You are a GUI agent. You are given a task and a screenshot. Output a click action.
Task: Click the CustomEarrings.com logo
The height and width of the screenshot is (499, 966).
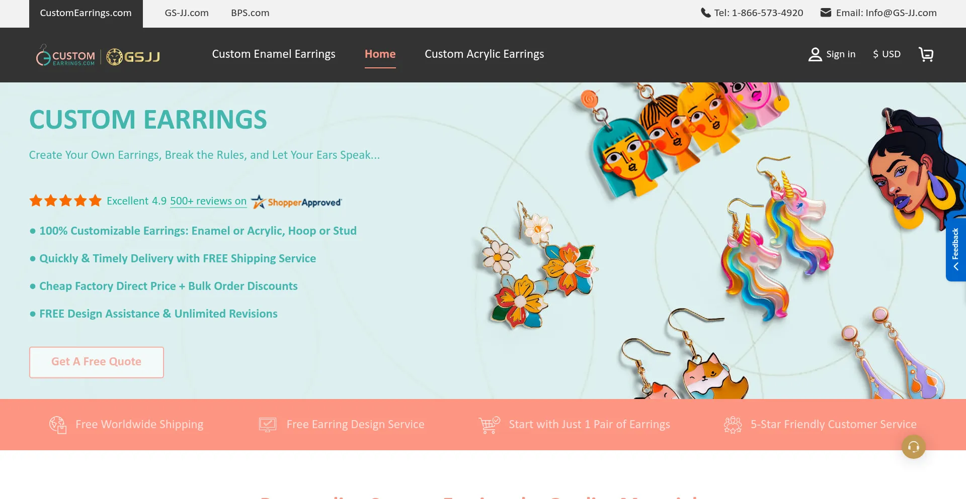(65, 56)
